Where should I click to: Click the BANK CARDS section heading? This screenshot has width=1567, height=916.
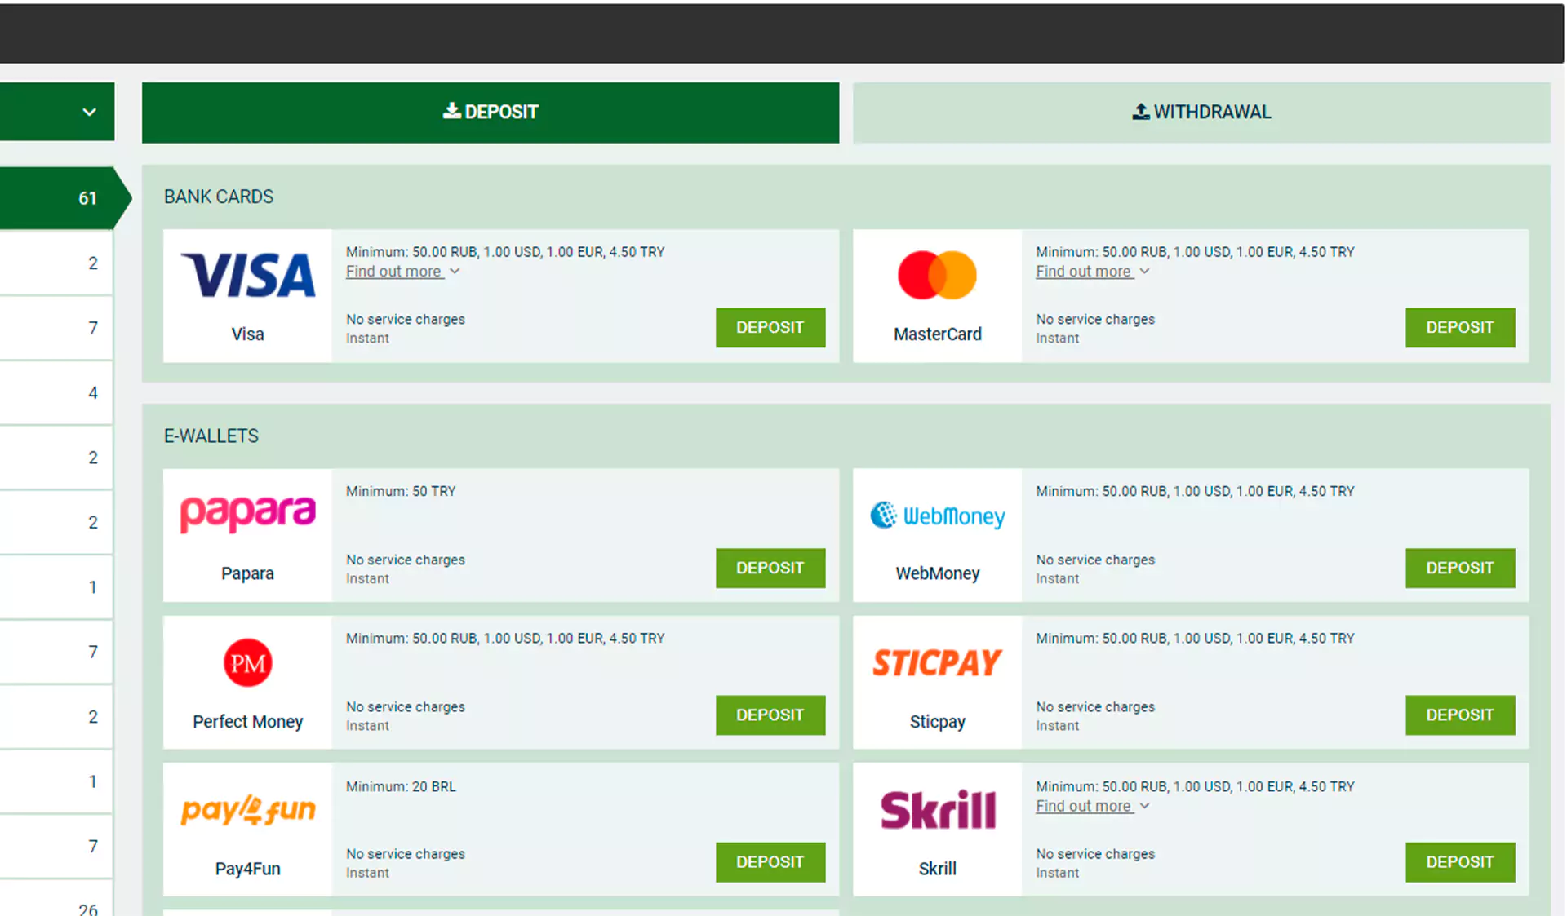click(219, 197)
